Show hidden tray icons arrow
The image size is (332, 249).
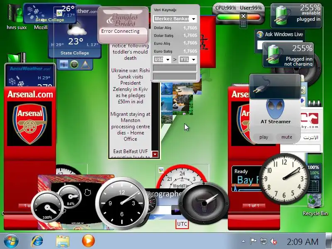pyautogui.click(x=244, y=241)
